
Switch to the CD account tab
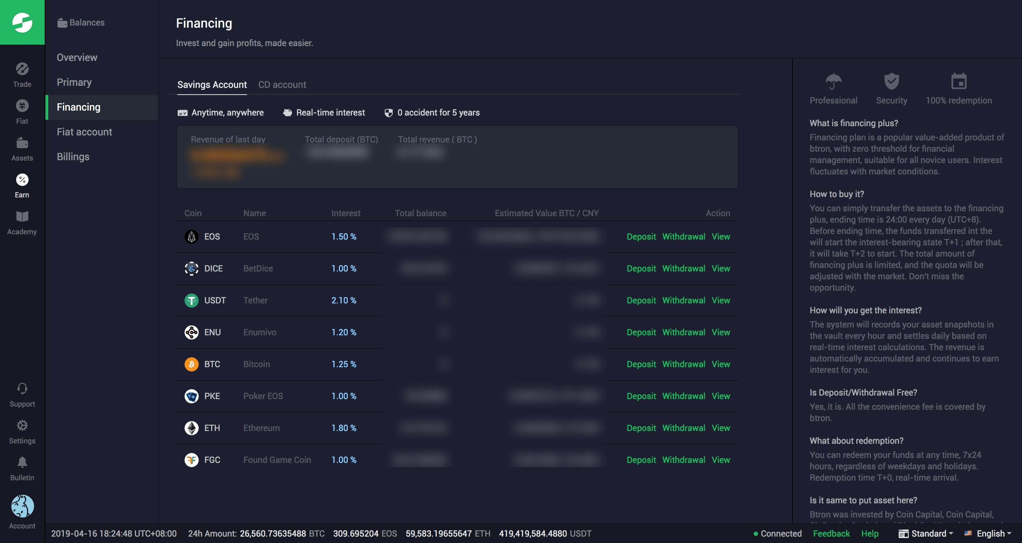tap(282, 85)
